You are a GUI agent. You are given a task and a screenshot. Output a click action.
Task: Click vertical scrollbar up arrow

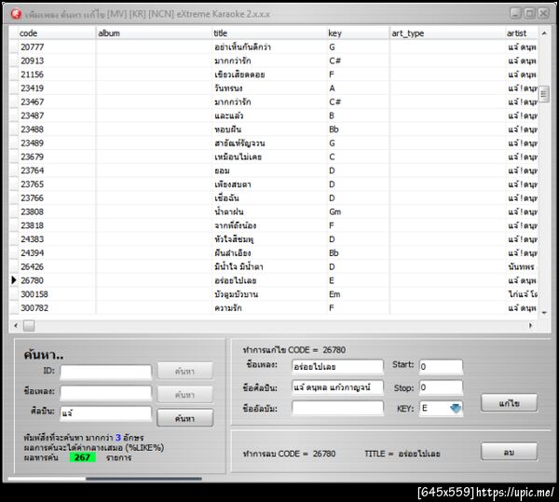[544, 34]
